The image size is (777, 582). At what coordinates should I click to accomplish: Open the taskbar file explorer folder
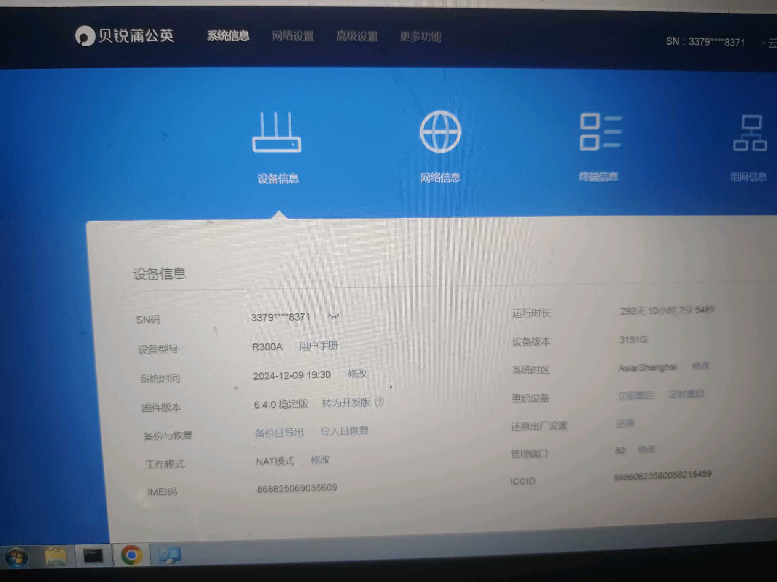(x=56, y=556)
